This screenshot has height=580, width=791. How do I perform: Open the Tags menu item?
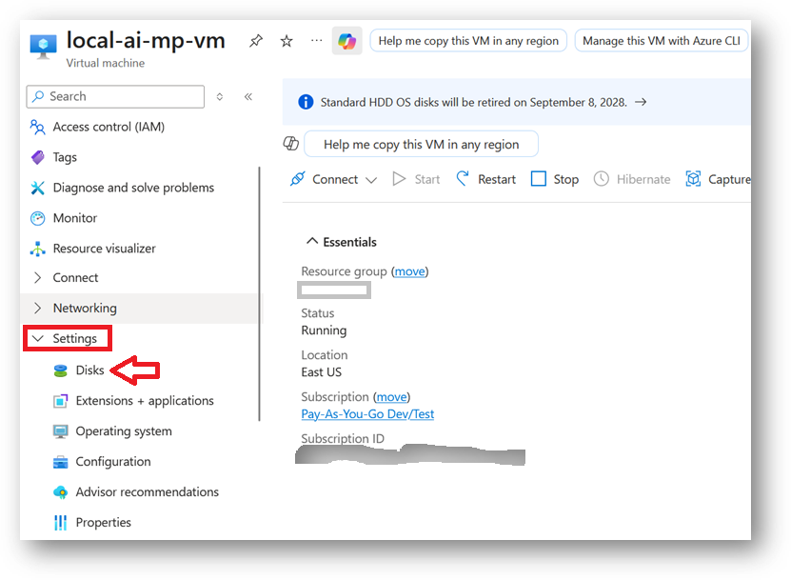(65, 157)
